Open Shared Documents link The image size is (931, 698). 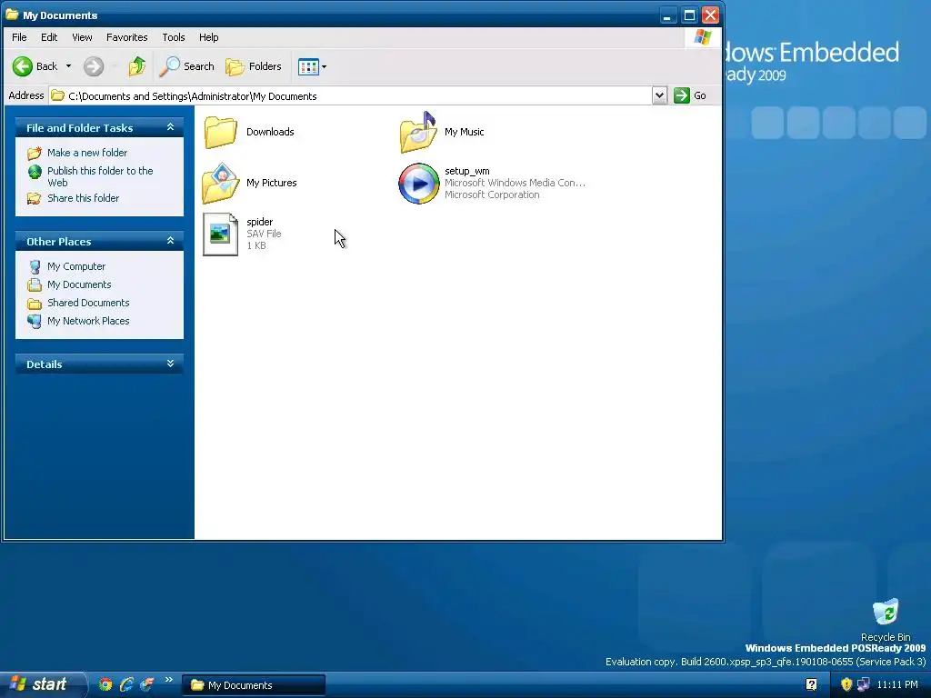pos(88,303)
